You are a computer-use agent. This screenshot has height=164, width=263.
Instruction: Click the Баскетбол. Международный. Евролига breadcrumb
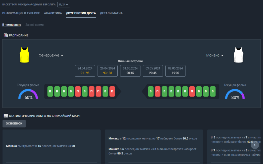[29, 5]
